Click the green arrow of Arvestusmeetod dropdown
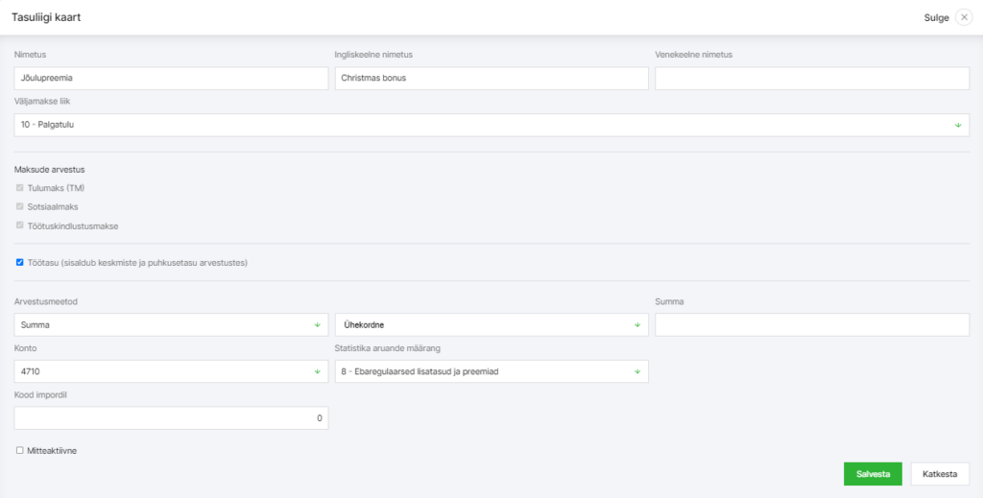 point(317,325)
